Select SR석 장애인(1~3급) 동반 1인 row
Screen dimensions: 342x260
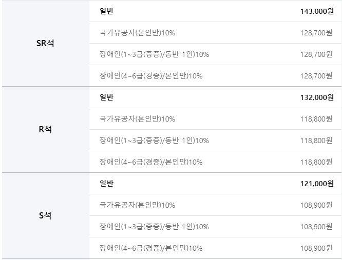[215, 54]
